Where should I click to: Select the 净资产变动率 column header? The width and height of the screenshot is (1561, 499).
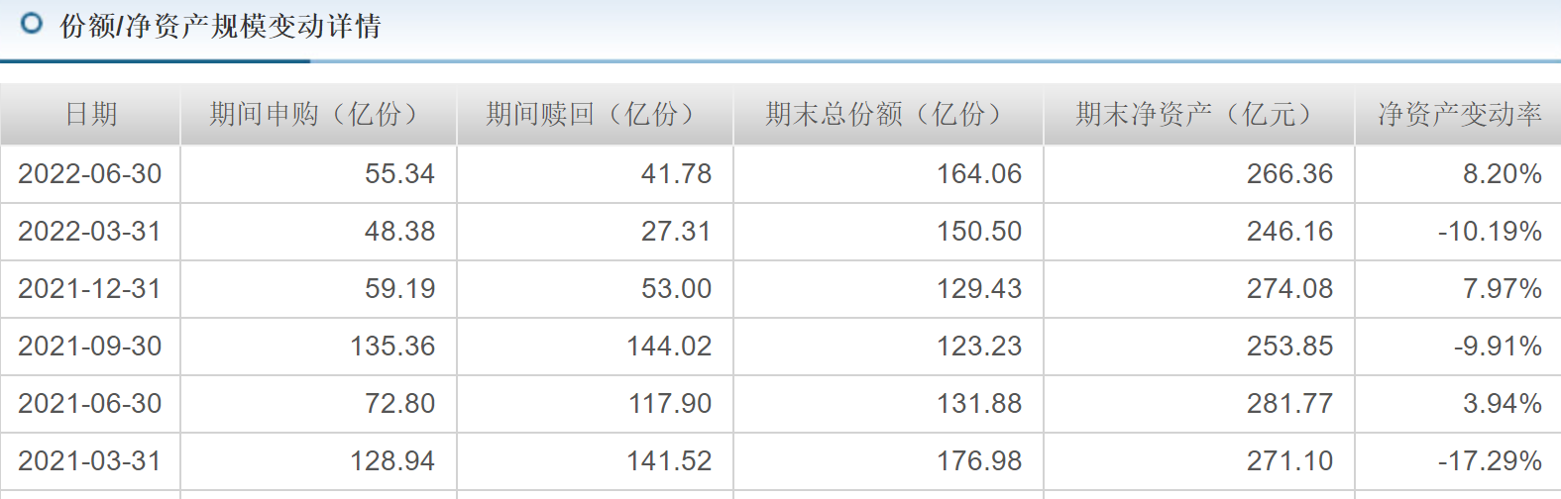pyautogui.click(x=1459, y=115)
